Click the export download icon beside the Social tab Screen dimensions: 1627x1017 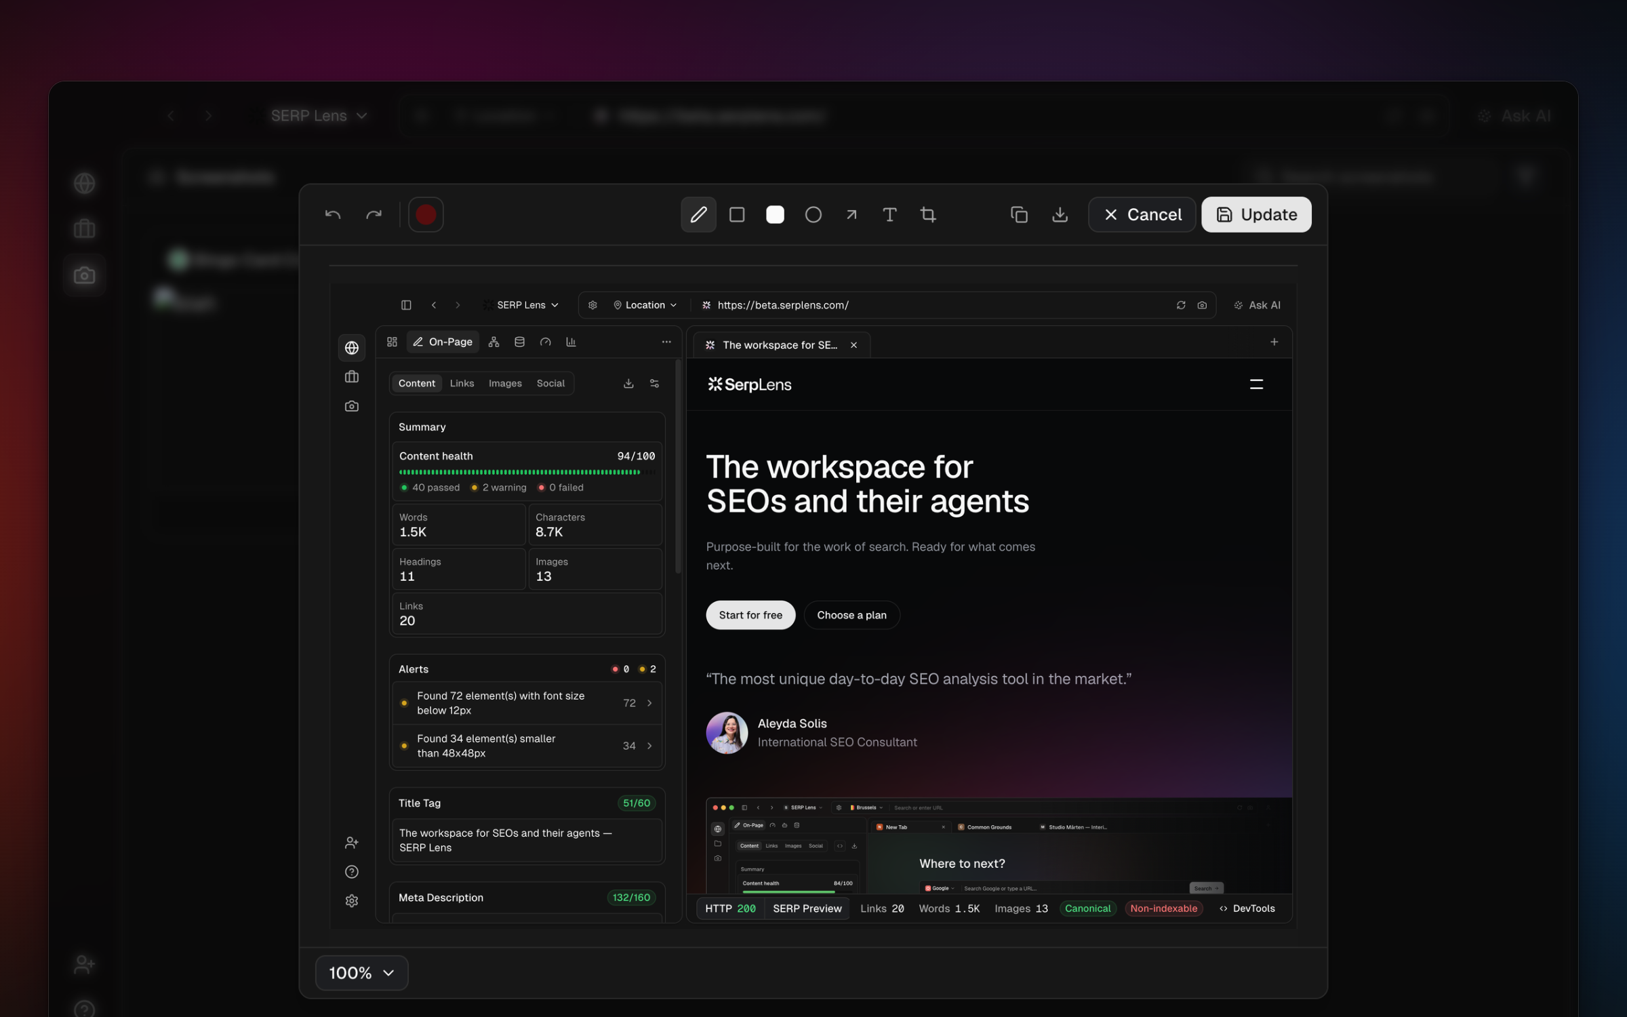(628, 383)
